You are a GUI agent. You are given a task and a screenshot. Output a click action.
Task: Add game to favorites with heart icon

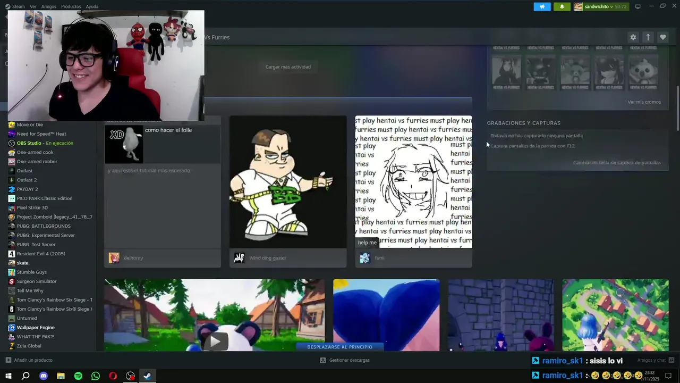(662, 37)
